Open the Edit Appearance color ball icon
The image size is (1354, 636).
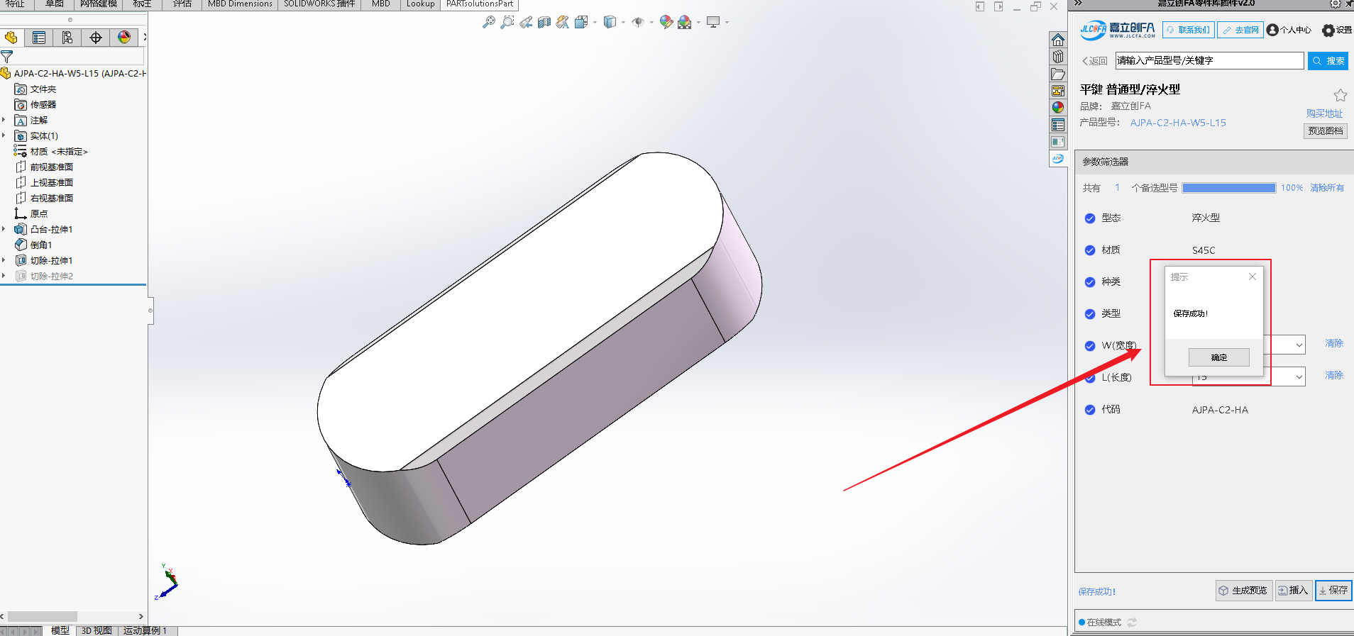tap(666, 23)
